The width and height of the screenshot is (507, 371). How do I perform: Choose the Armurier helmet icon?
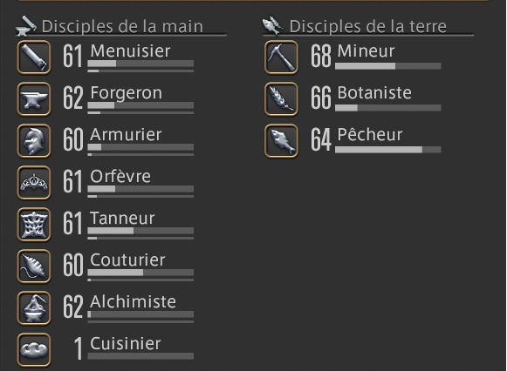pos(34,141)
